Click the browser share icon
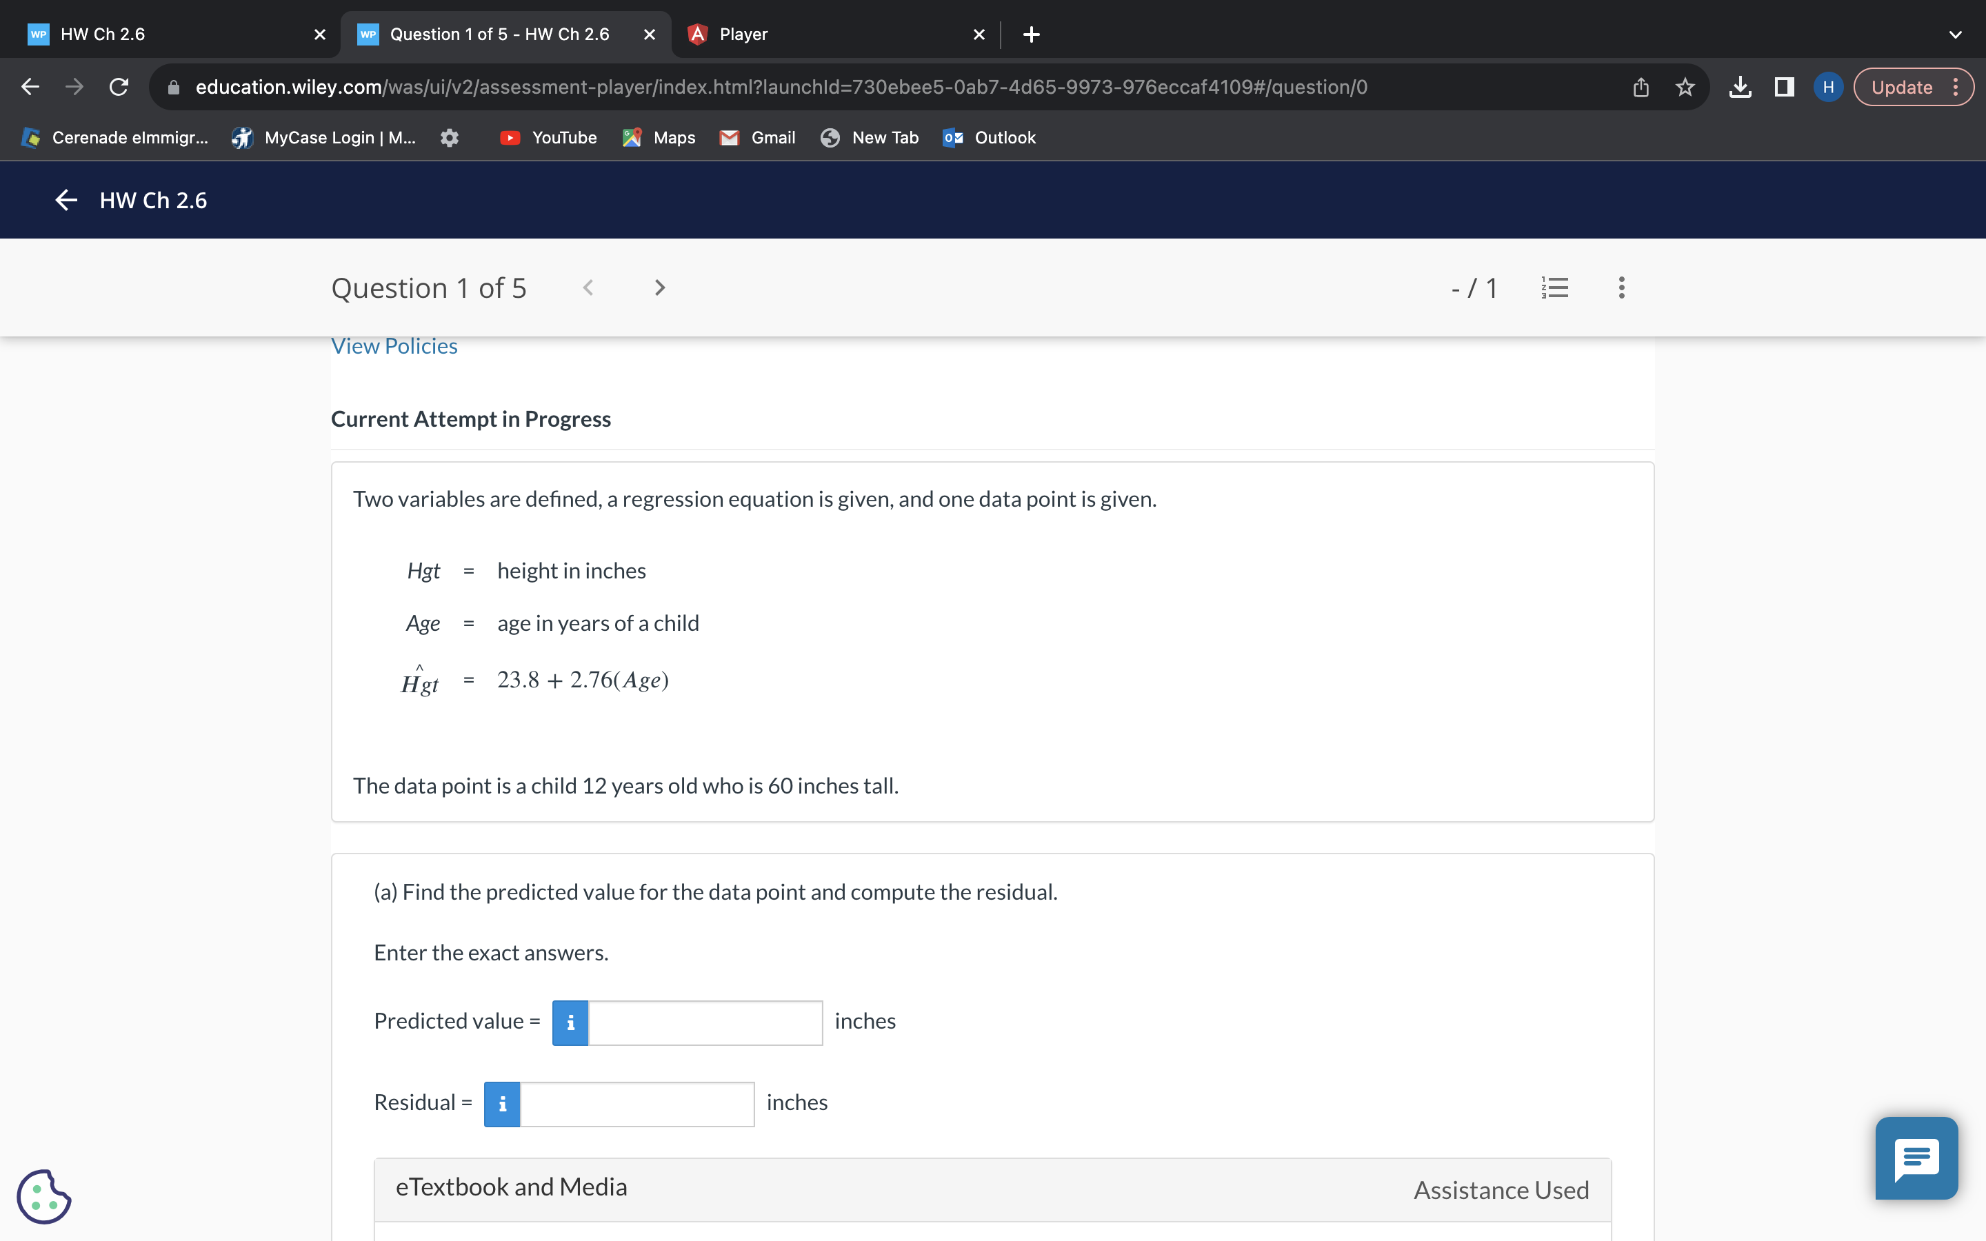This screenshot has height=1241, width=1986. 1641,87
